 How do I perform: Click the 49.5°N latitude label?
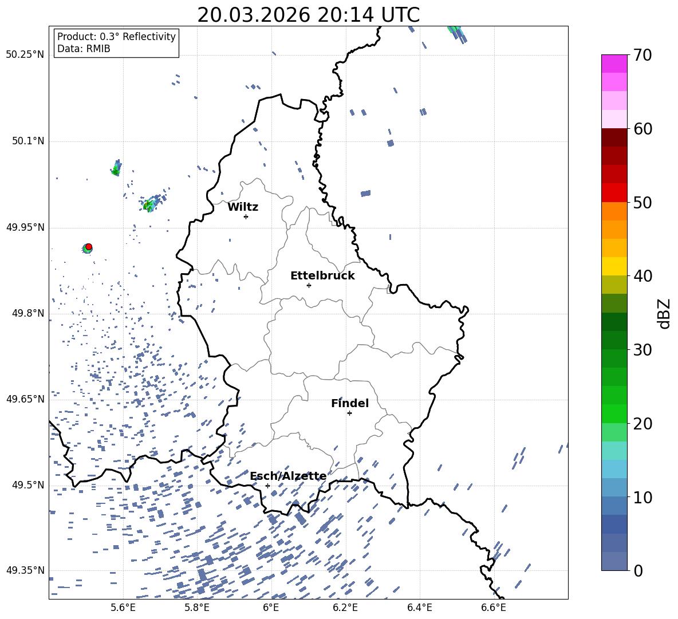pos(28,485)
